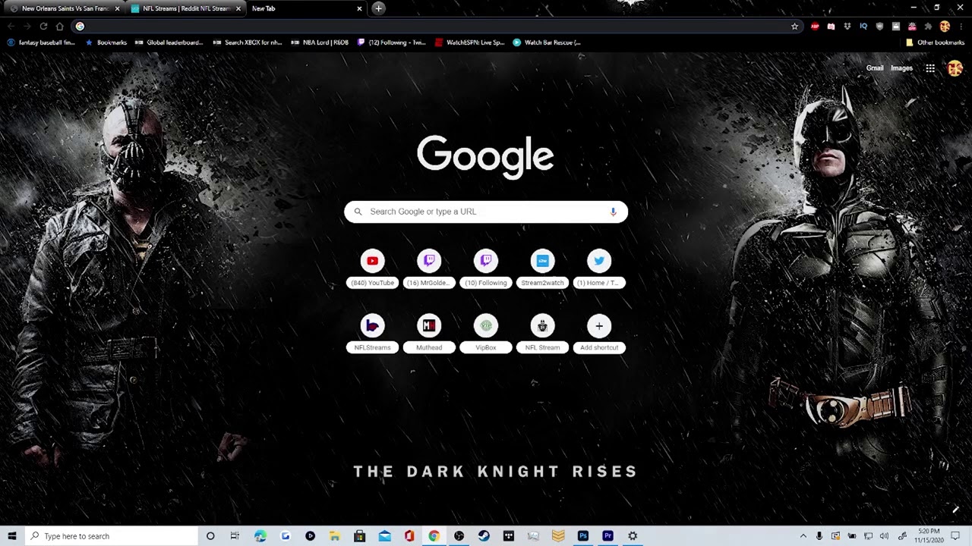Open Task View on the taskbar

coord(235,536)
